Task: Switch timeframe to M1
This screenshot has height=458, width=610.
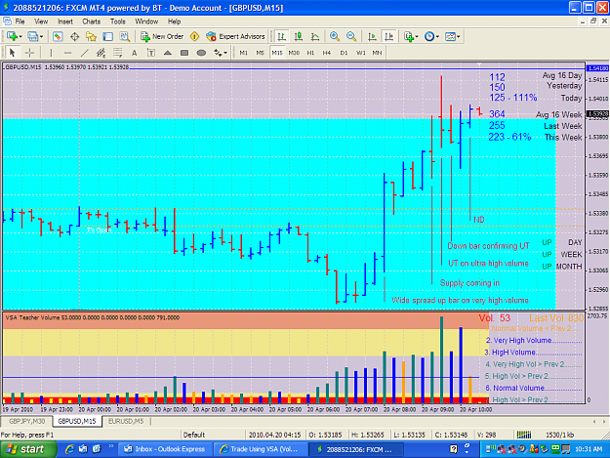Action: (x=244, y=53)
